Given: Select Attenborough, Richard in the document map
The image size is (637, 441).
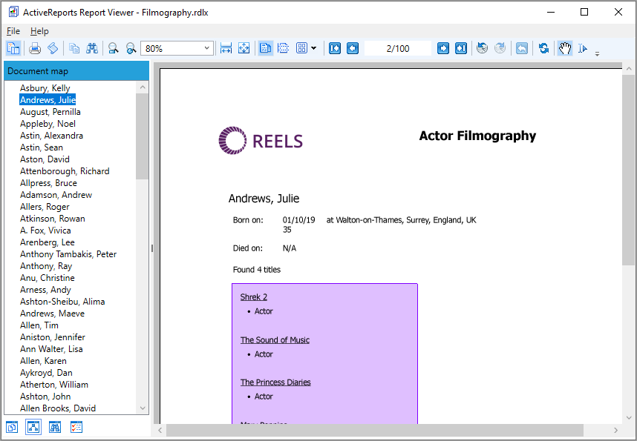Looking at the screenshot, I should coord(65,170).
